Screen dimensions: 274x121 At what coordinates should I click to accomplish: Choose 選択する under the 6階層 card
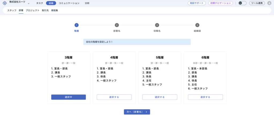pos(205,97)
